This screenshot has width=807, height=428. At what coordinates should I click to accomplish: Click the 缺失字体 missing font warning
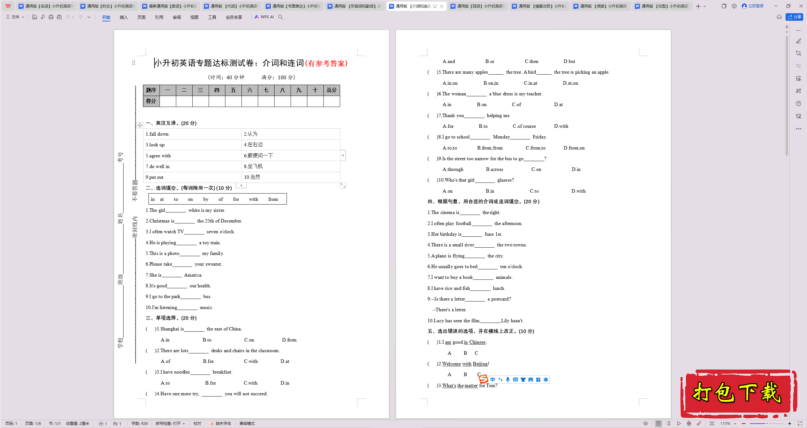221,424
